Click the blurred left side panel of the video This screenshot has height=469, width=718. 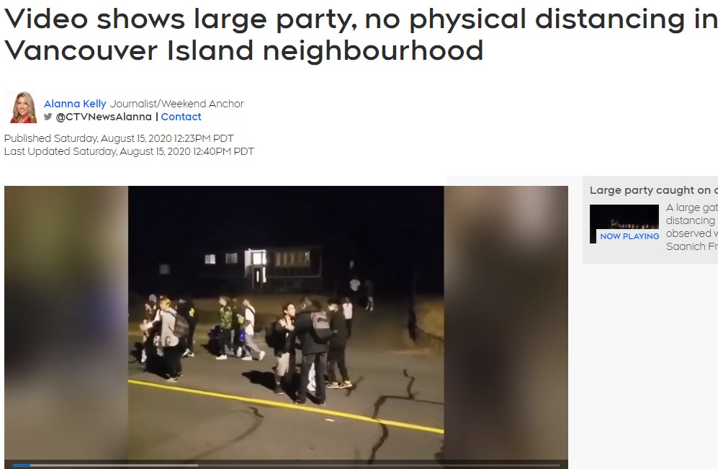66,323
